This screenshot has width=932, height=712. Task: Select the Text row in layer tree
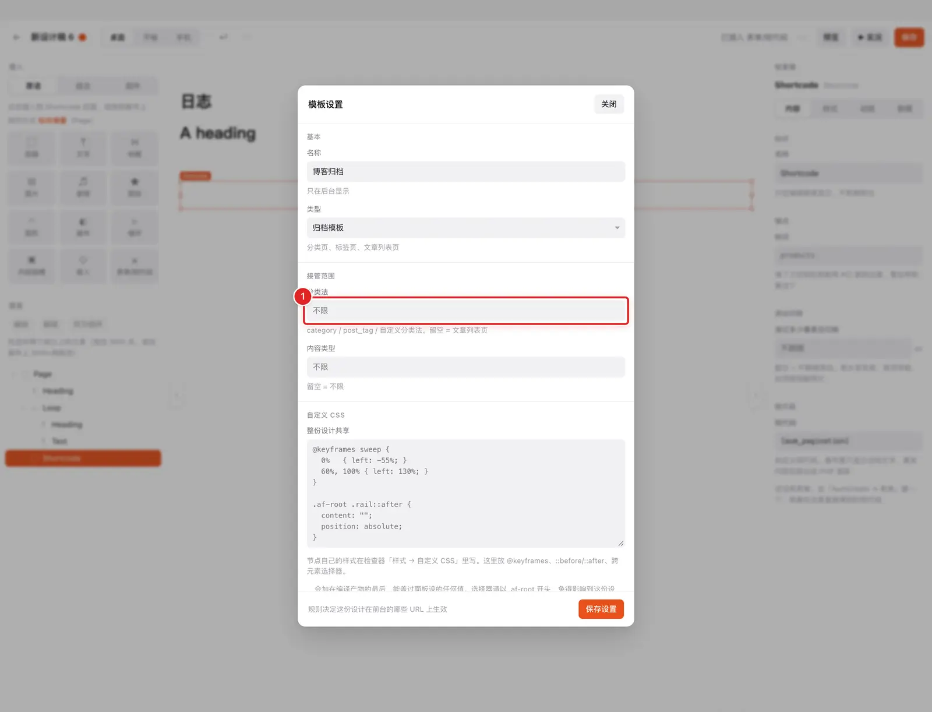pyautogui.click(x=83, y=441)
